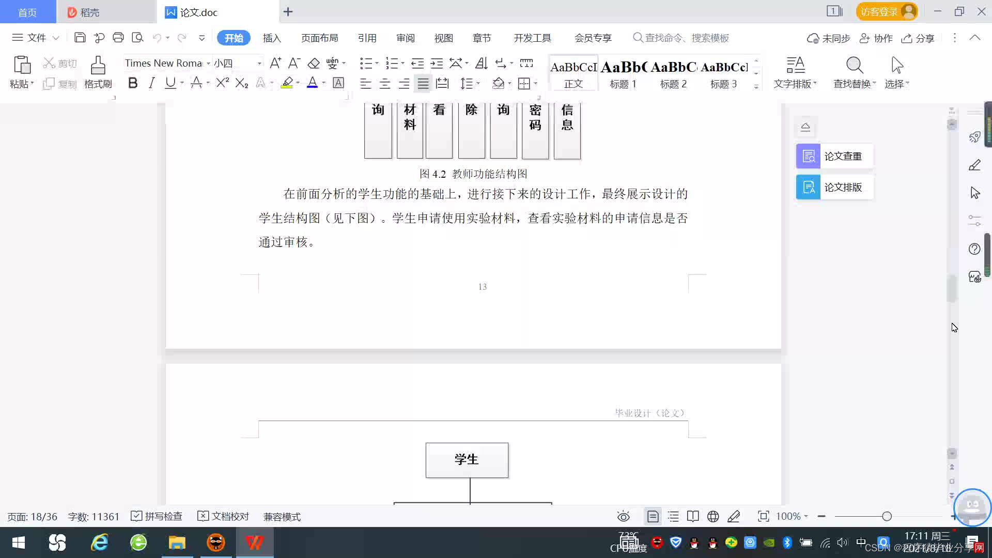Click the clear formatting eraser icon
The width and height of the screenshot is (992, 558).
(314, 63)
